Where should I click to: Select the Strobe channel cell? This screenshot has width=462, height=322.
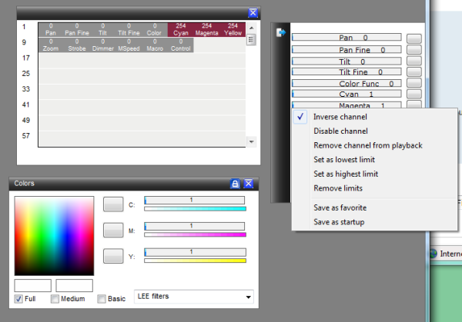point(77,45)
